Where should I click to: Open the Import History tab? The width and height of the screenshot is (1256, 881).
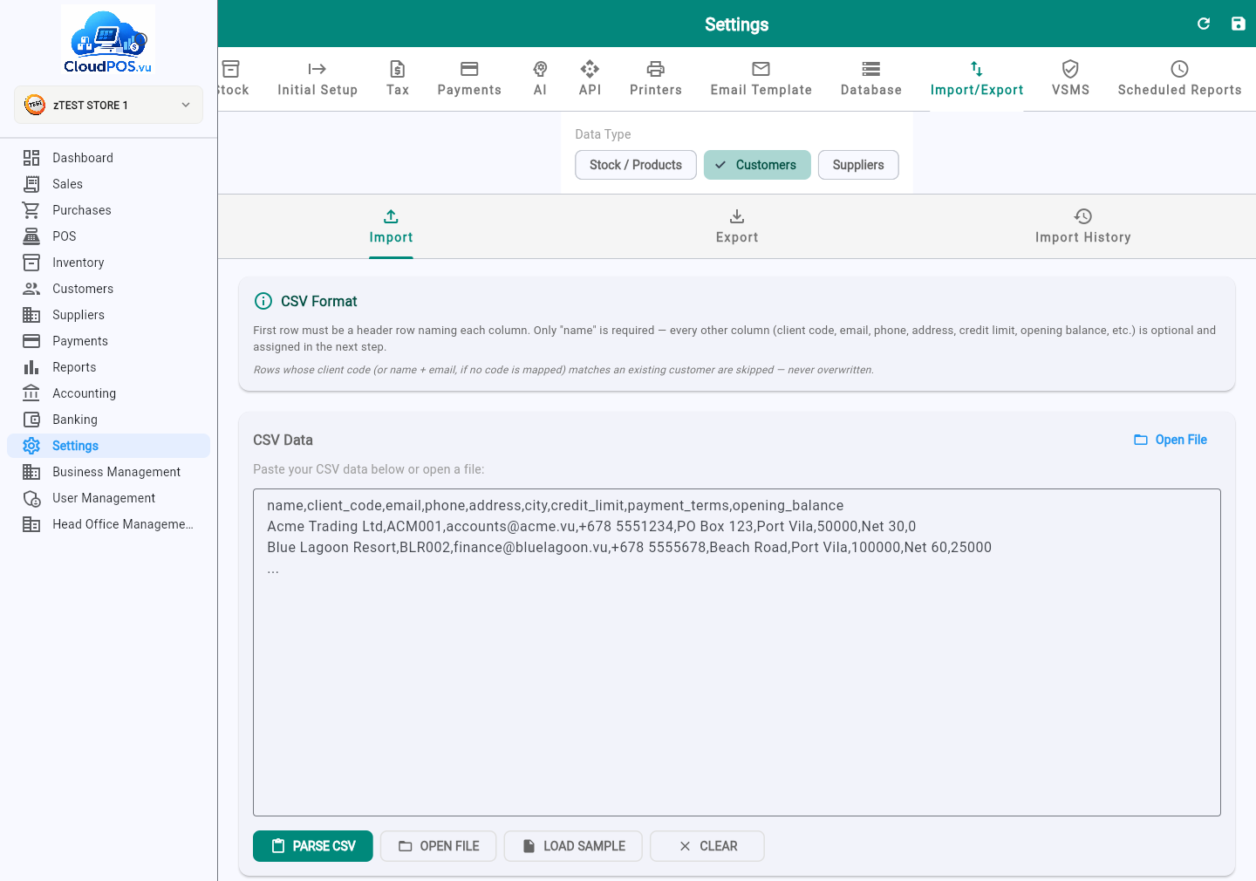click(1083, 227)
